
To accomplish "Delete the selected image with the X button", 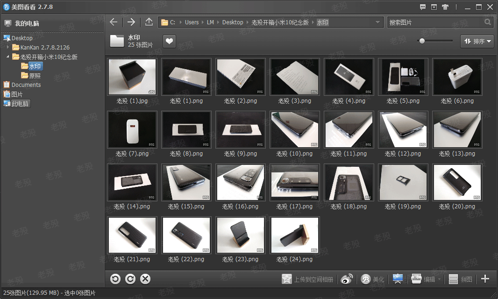I will [145, 279].
